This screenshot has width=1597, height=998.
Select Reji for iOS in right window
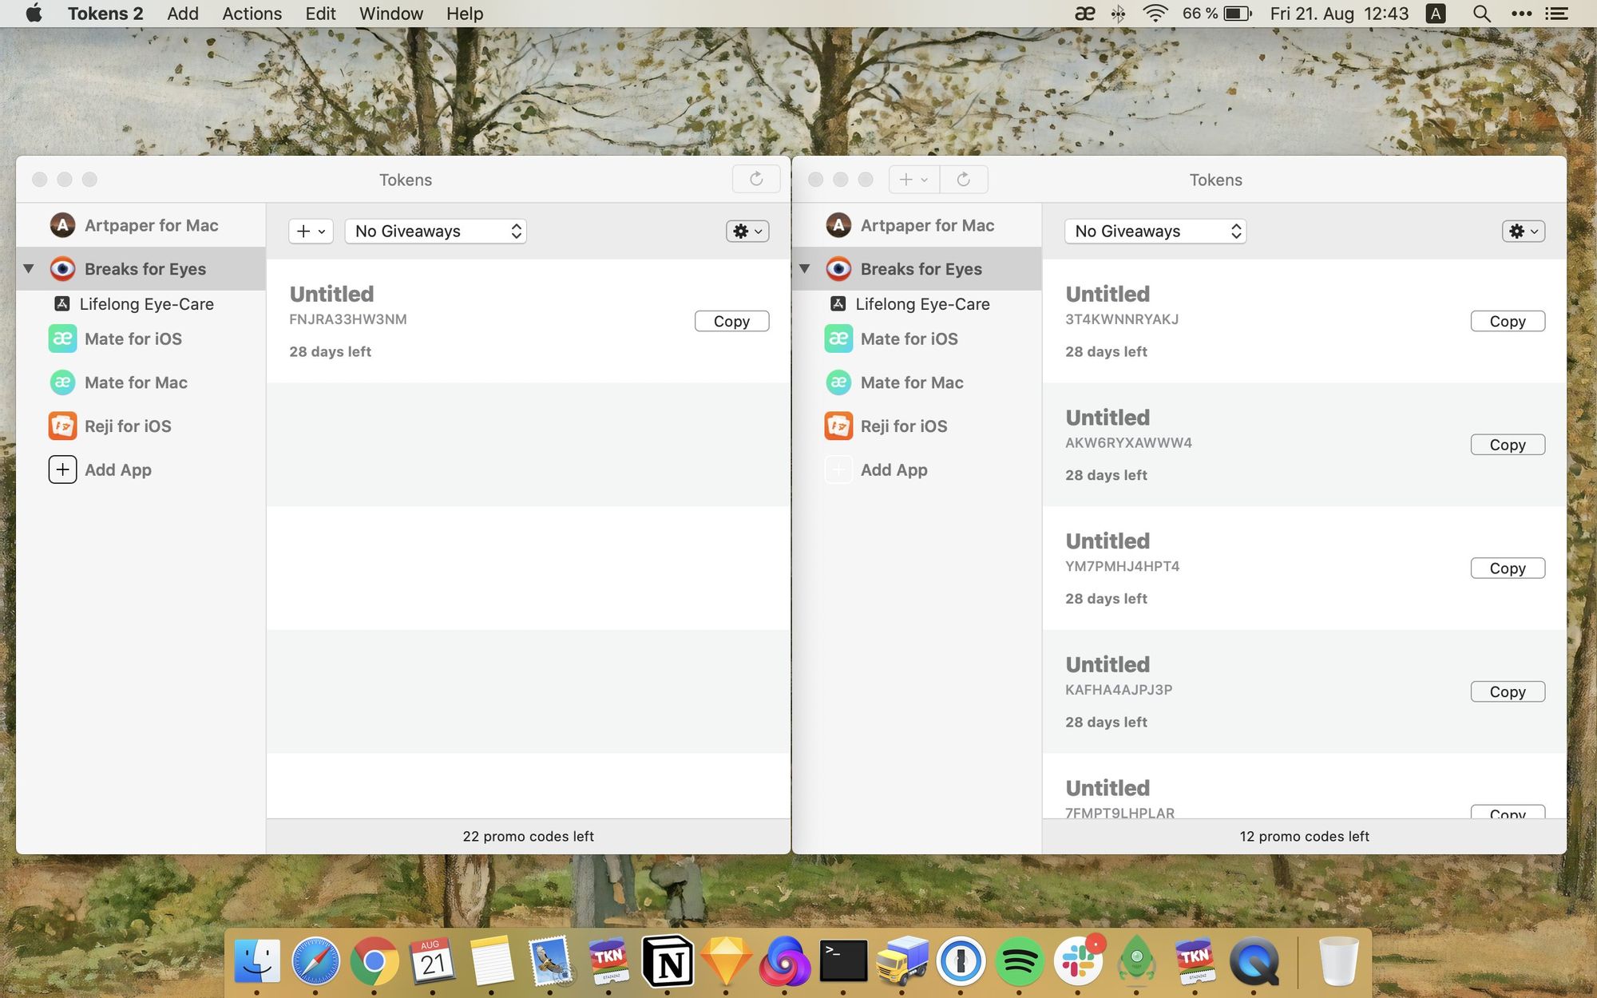tap(917, 426)
